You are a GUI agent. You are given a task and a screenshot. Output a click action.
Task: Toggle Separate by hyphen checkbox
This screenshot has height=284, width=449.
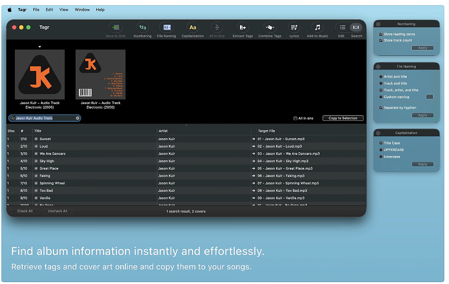click(381, 108)
